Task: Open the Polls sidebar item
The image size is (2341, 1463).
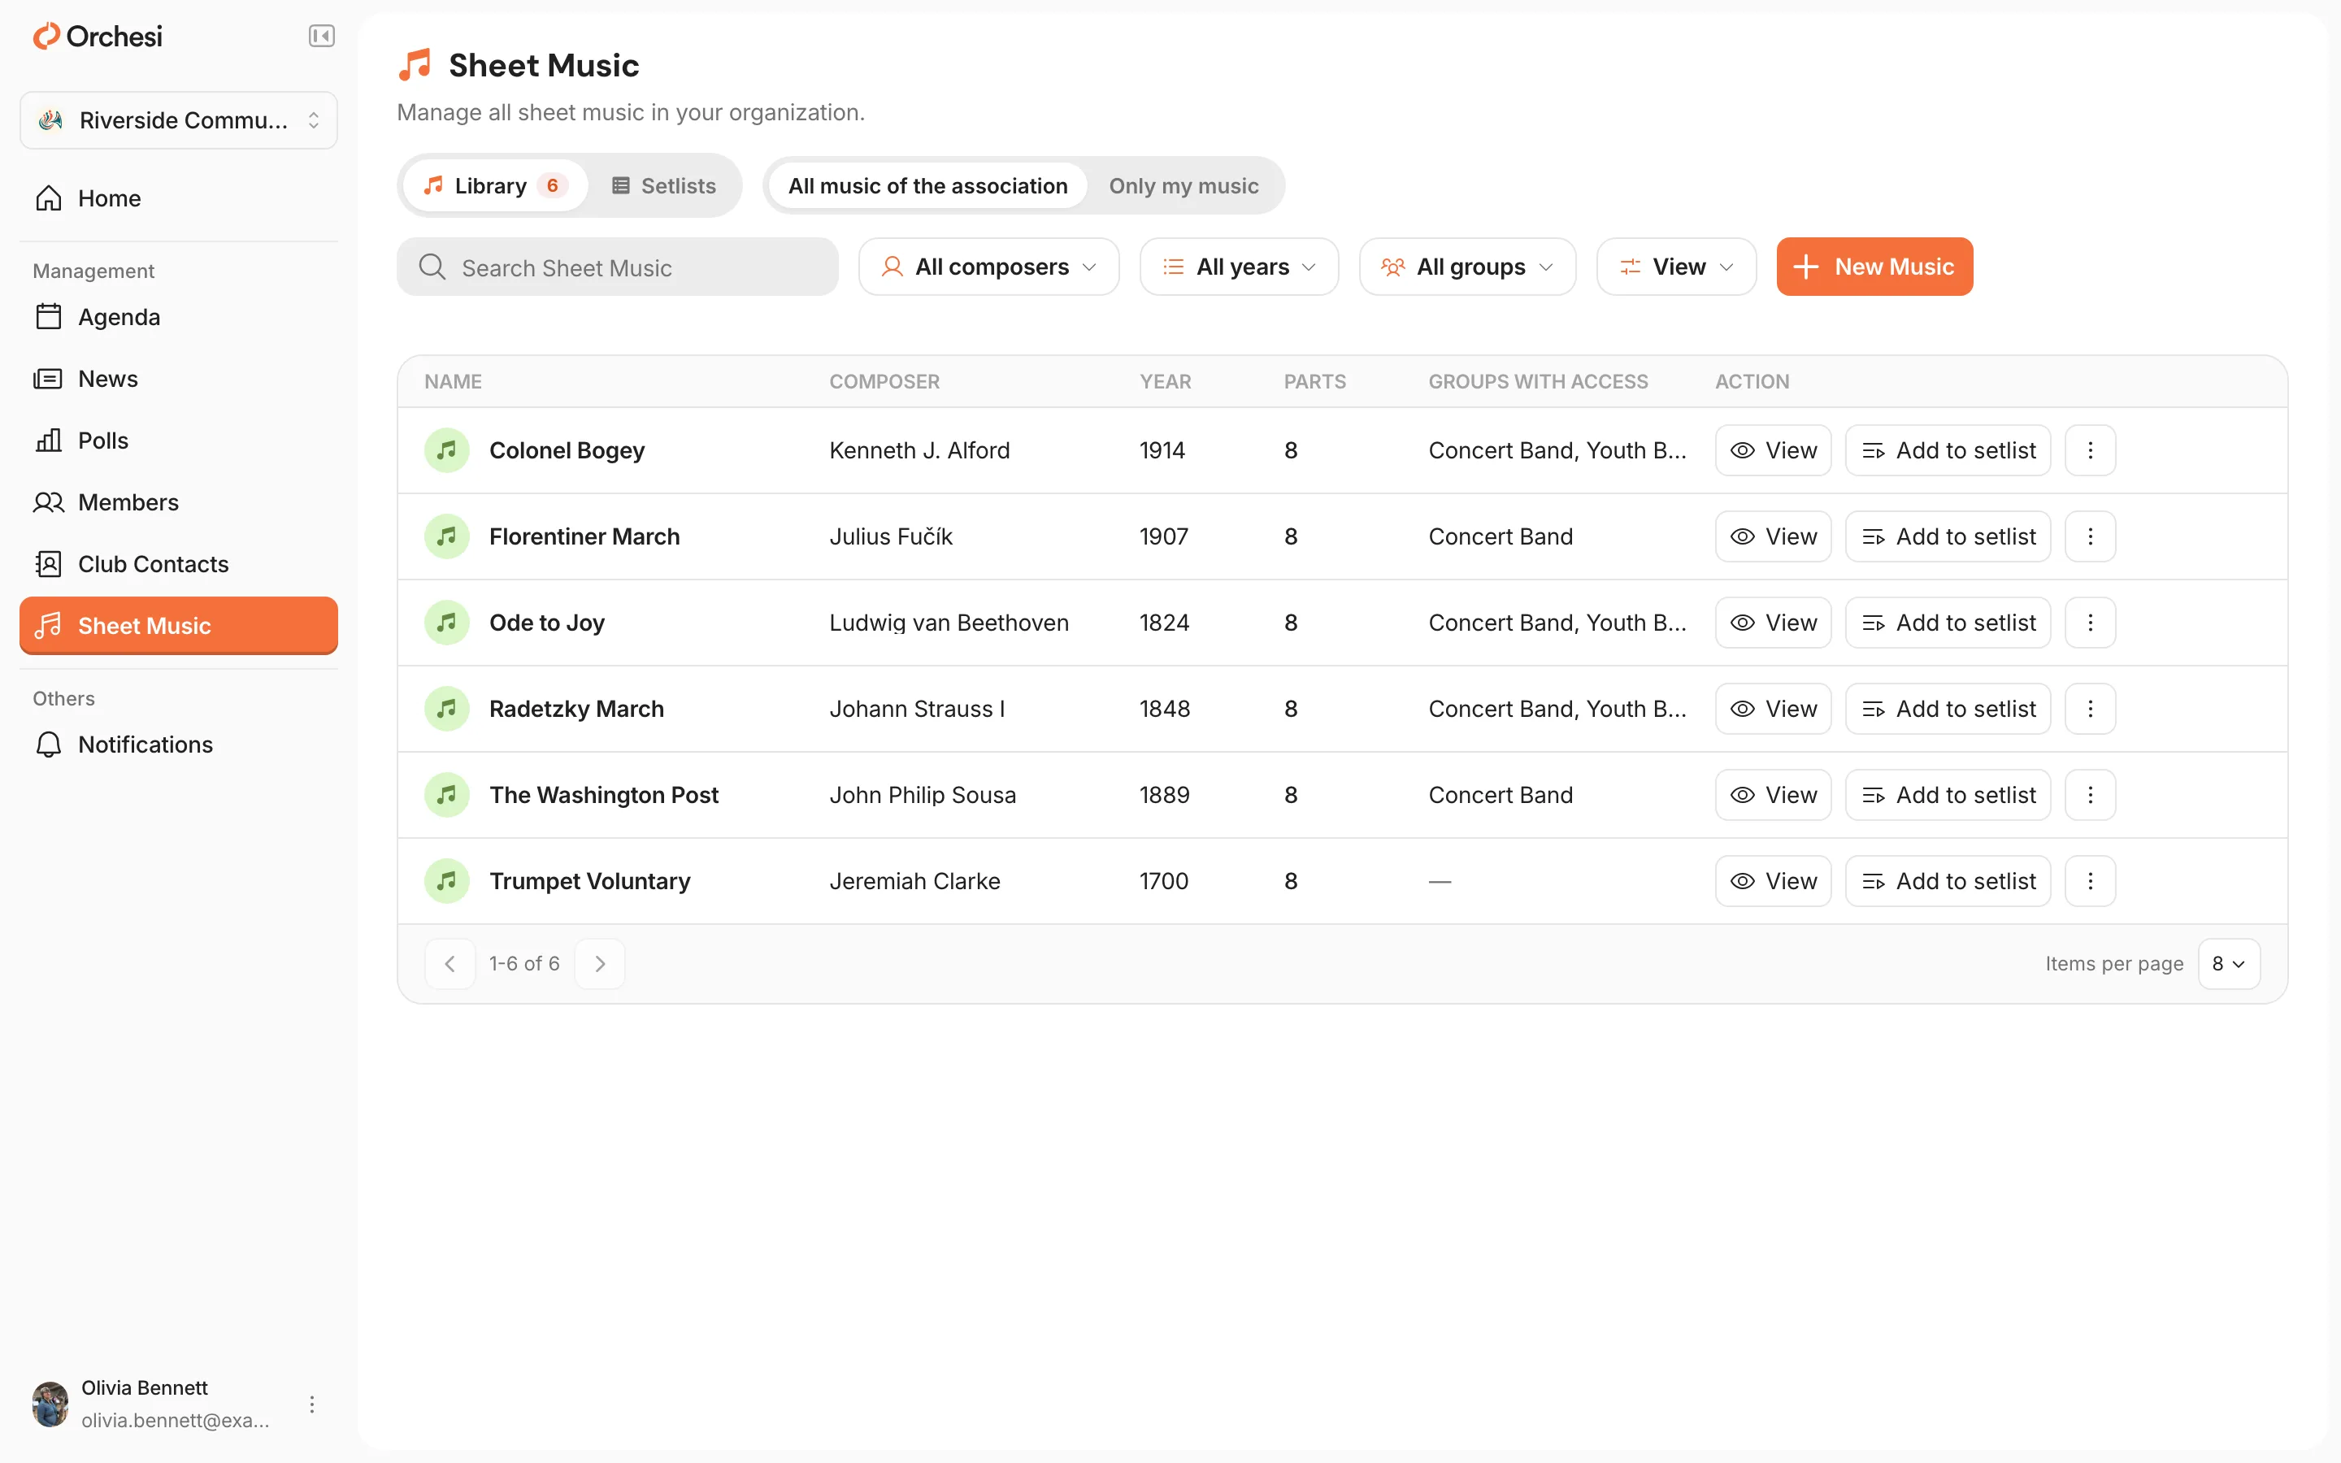Action: (179, 441)
